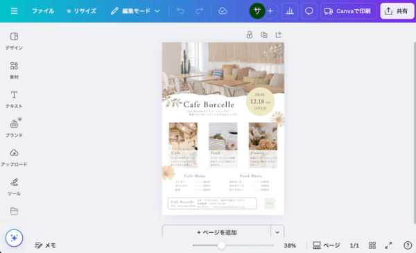Screen dimensions: 416x253
Task: Add a collaborator with the plus icon
Action: (270, 11)
